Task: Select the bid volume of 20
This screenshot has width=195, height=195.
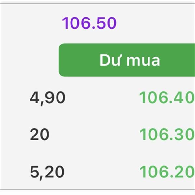Action: 40,135
